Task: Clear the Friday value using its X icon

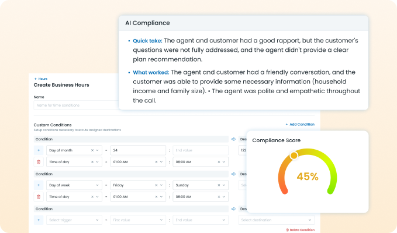Action: [x=156, y=185]
